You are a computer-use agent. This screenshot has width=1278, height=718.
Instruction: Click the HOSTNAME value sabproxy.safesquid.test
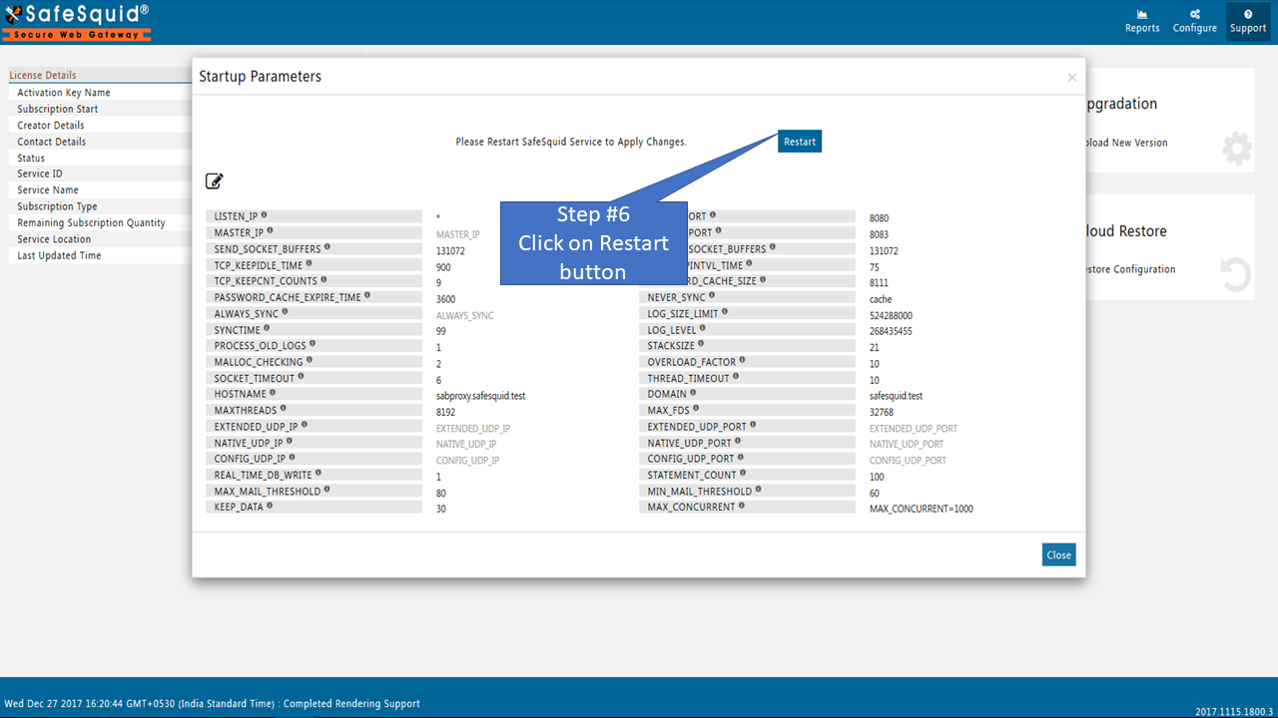coord(481,396)
